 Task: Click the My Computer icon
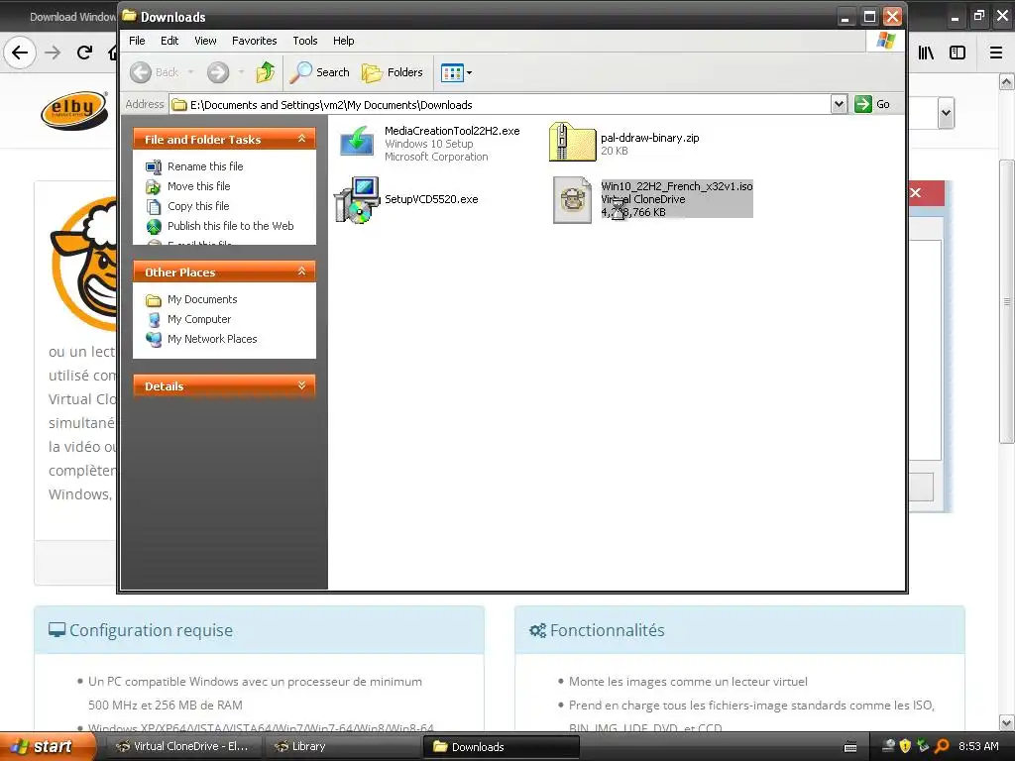point(154,320)
